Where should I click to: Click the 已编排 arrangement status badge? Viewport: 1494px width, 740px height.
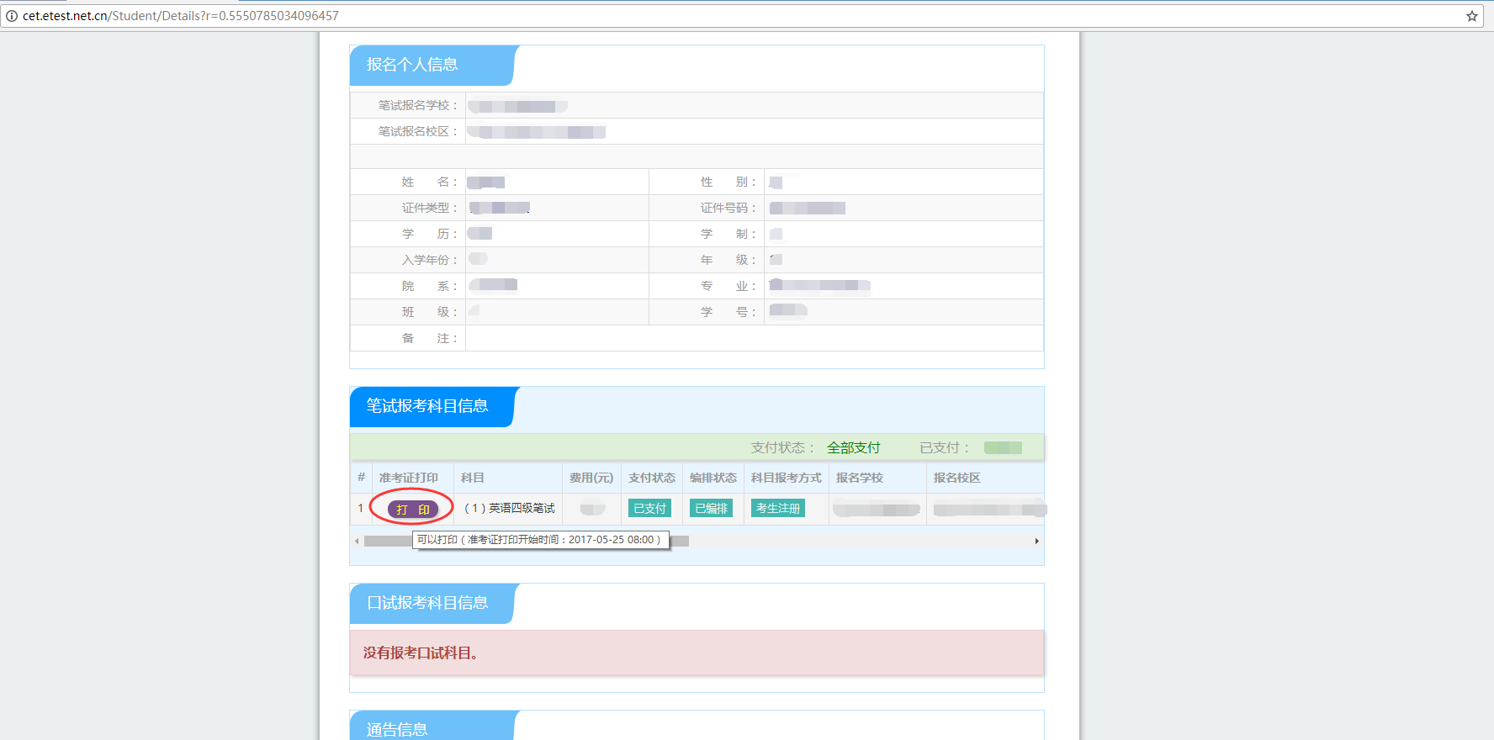(711, 508)
